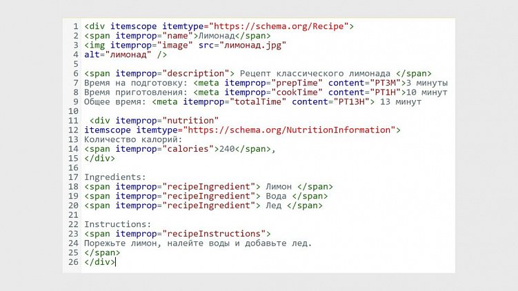This screenshot has width=518, height=291.
Task: Select src value "лимонад.jpg" on line 3
Action: coord(252,46)
